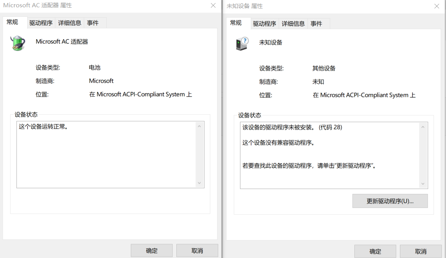Click device name Microsoft AC 适配器 beside icon
This screenshot has height=258, width=446.
pos(62,41)
